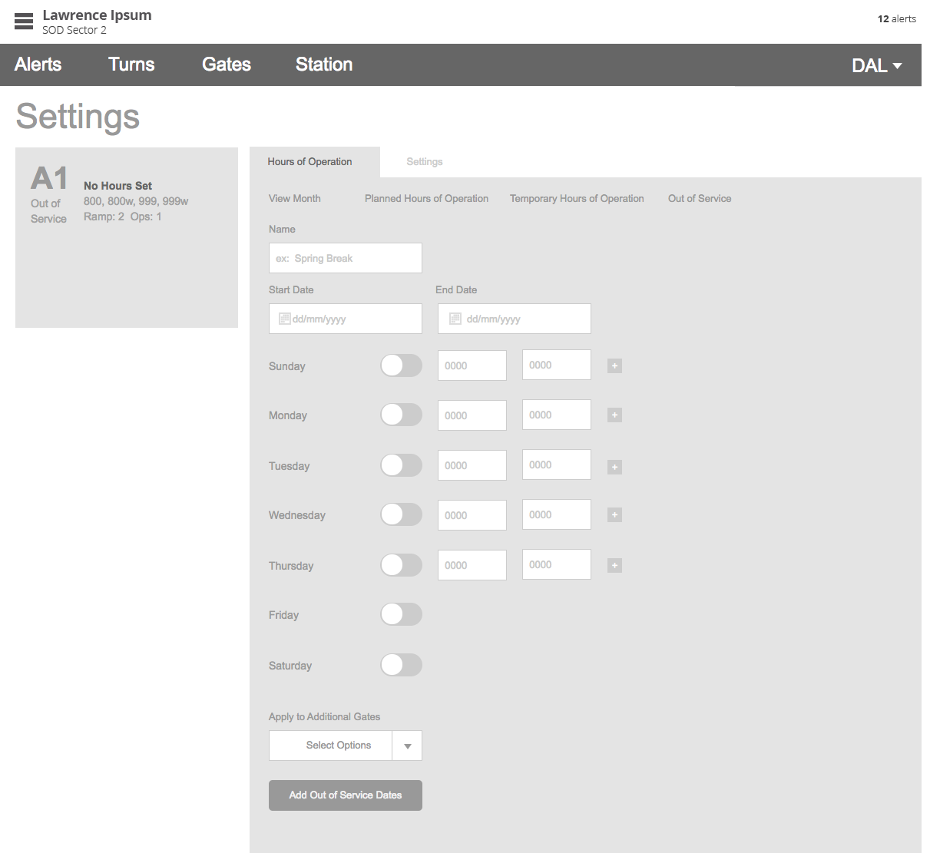This screenshot has width=930, height=853.
Task: Select Planned Hours of Operation sub-tab
Action: 426,198
